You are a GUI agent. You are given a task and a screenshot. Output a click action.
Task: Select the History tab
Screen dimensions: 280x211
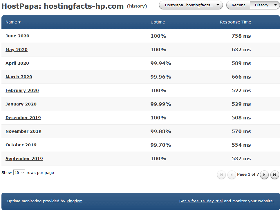(x=261, y=5)
